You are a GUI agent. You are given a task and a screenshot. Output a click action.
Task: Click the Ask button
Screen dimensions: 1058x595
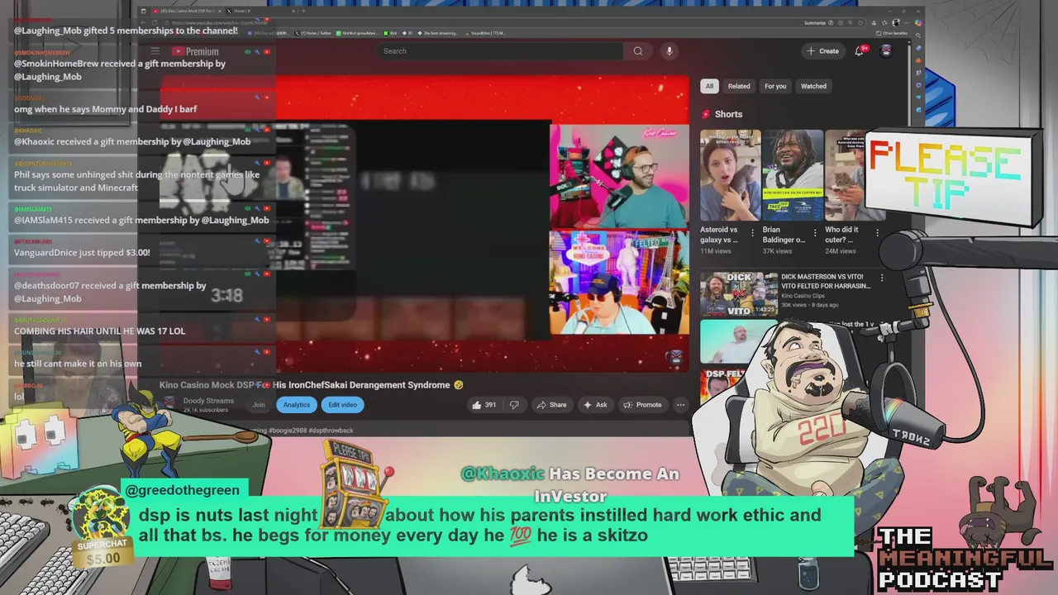point(595,405)
